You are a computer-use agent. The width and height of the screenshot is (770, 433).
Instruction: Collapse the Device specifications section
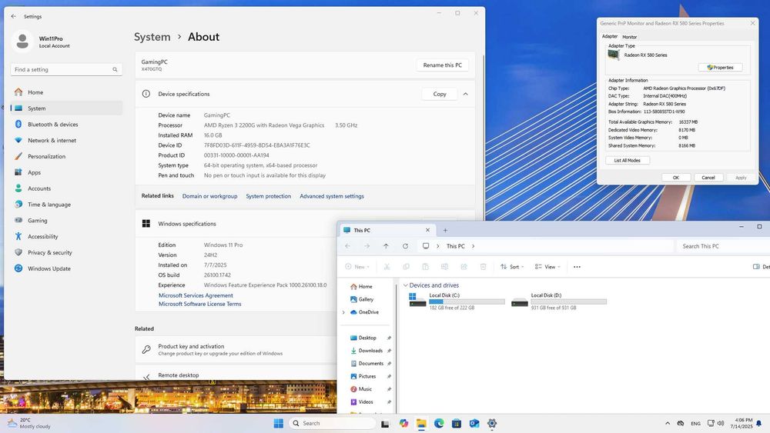pyautogui.click(x=466, y=94)
